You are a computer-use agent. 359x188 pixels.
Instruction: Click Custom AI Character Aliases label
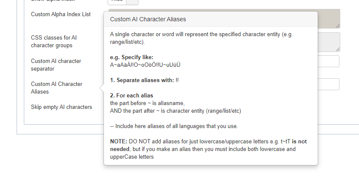coord(57,88)
